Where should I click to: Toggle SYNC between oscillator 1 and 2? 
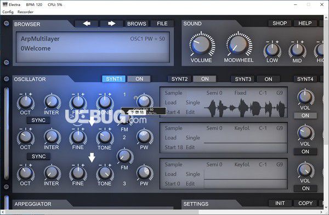coord(38,120)
